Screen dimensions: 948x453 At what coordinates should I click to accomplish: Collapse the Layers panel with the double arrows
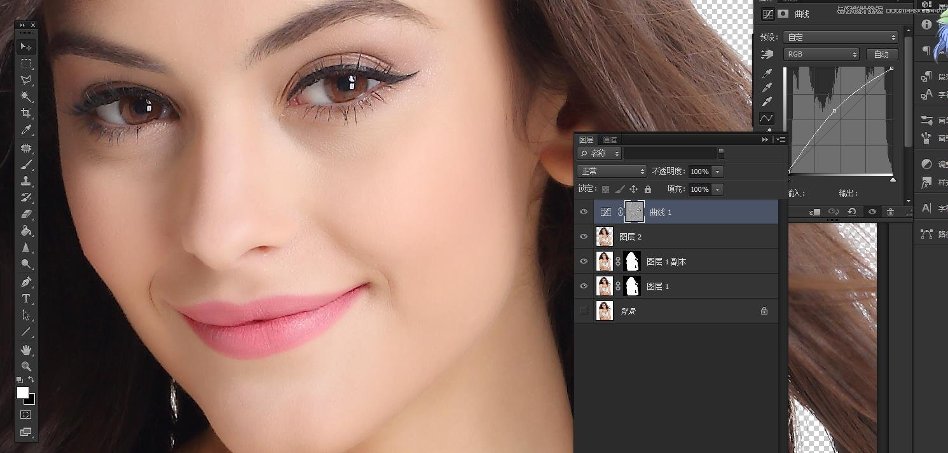[766, 139]
